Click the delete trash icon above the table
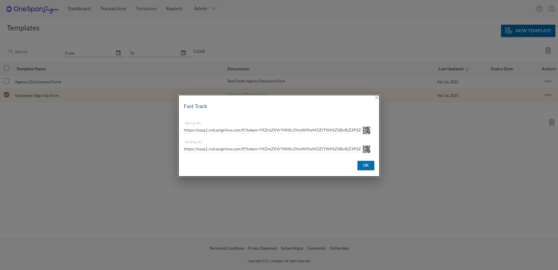The width and height of the screenshot is (558, 270). 548,50
